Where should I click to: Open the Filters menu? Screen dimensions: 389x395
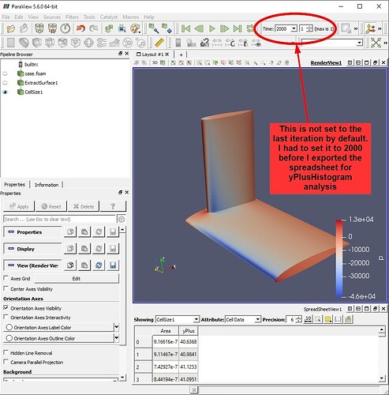click(72, 17)
